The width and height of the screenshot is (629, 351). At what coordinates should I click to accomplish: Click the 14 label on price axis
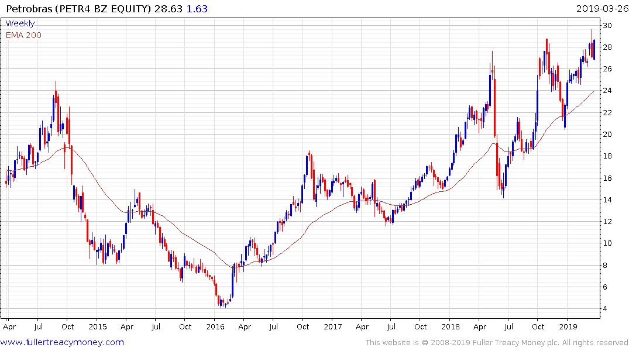(607, 199)
